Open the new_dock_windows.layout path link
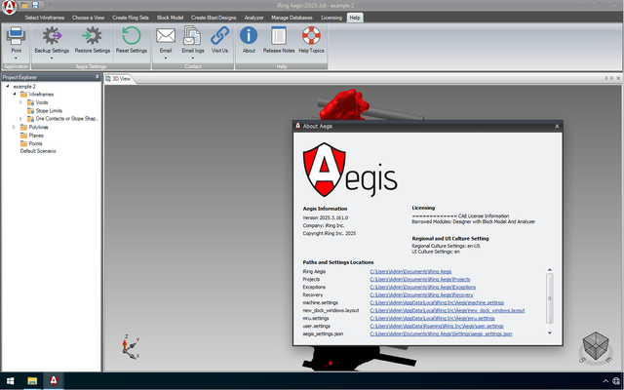Screen dimensions: 624x390 [448, 310]
